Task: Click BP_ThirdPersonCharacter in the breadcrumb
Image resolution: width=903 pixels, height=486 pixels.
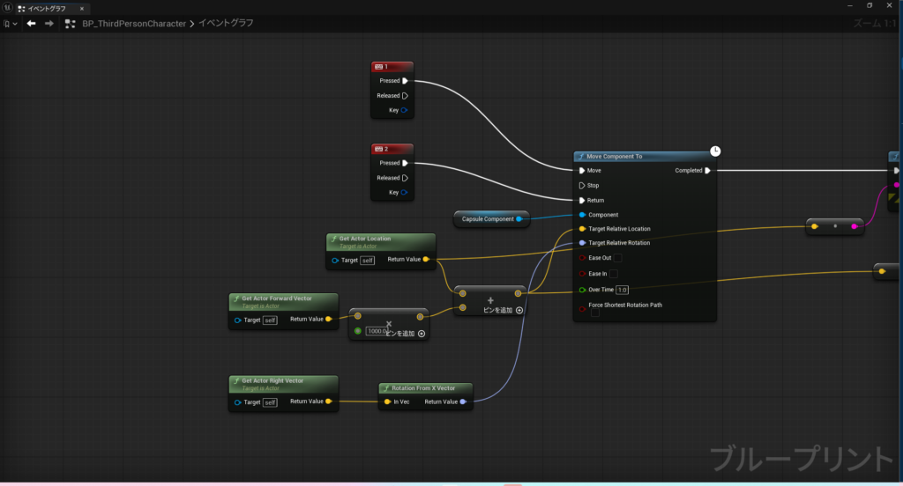Action: (134, 24)
